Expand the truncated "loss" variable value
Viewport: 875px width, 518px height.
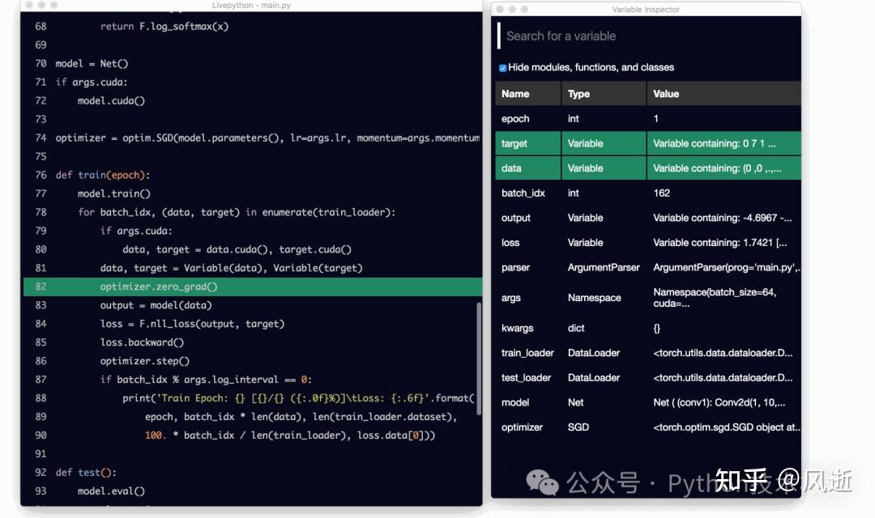(x=721, y=242)
